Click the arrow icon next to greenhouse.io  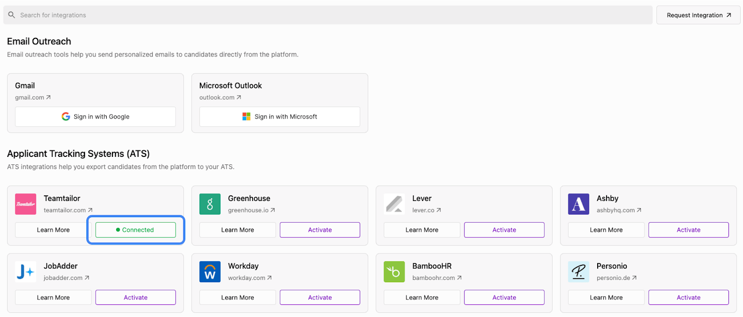tap(273, 210)
